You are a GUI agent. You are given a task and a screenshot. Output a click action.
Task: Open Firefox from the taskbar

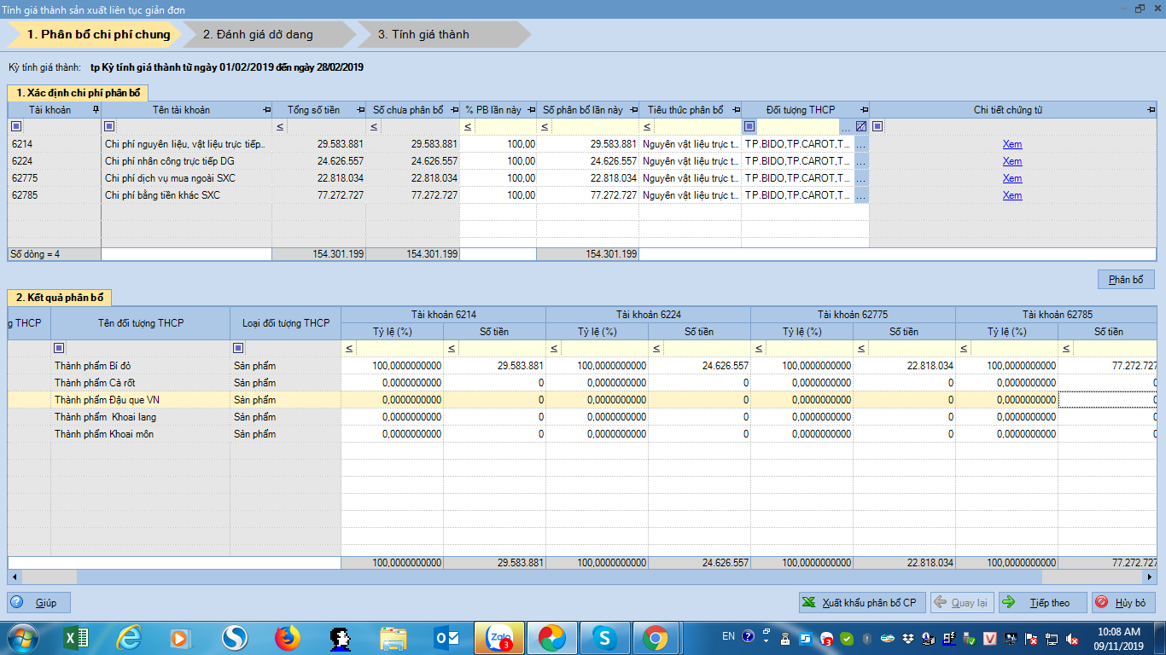(x=289, y=637)
